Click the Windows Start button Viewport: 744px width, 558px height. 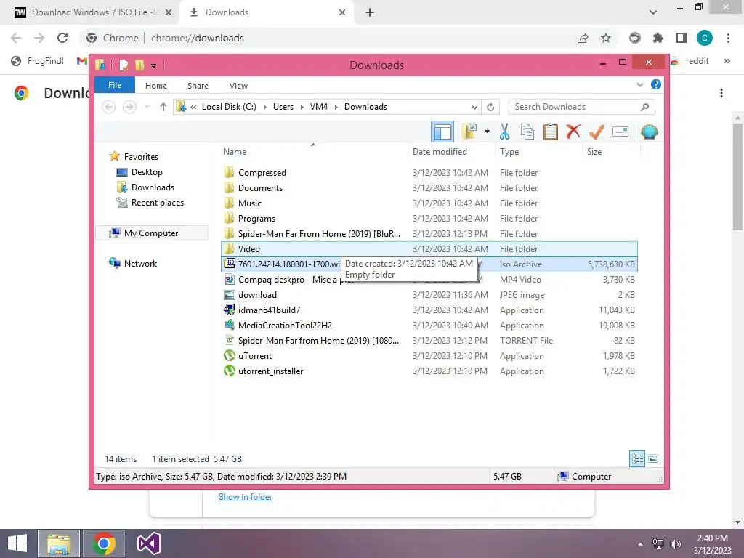coord(17,543)
